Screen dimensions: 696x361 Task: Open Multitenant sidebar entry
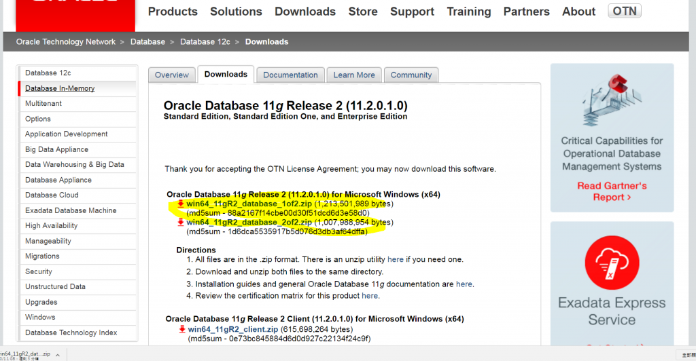pos(77,104)
